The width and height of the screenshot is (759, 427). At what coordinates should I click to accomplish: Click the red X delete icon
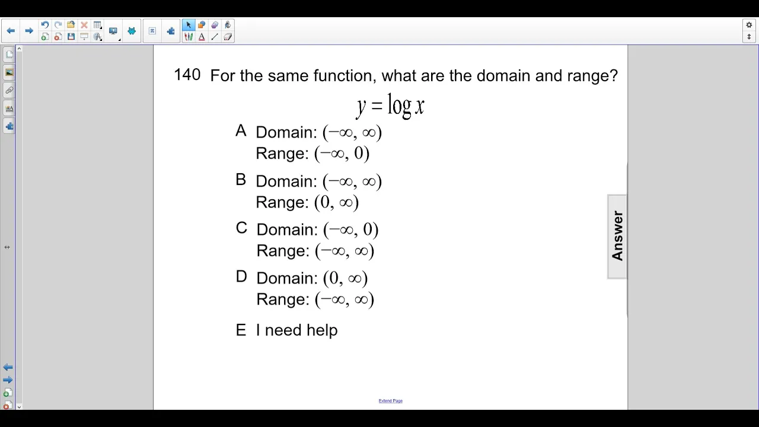click(x=84, y=25)
